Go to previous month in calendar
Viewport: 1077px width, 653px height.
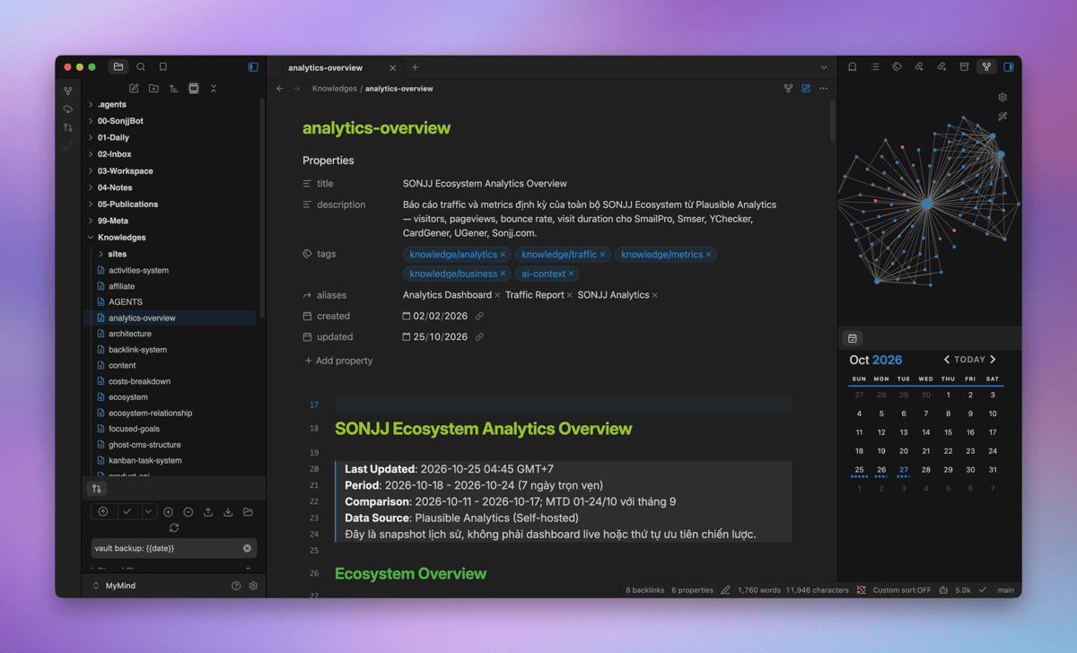(946, 360)
